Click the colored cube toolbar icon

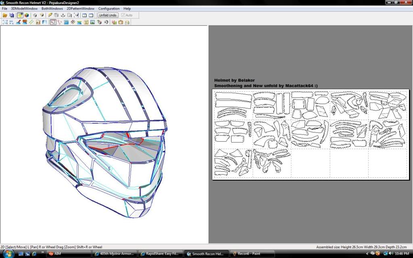[27, 15]
